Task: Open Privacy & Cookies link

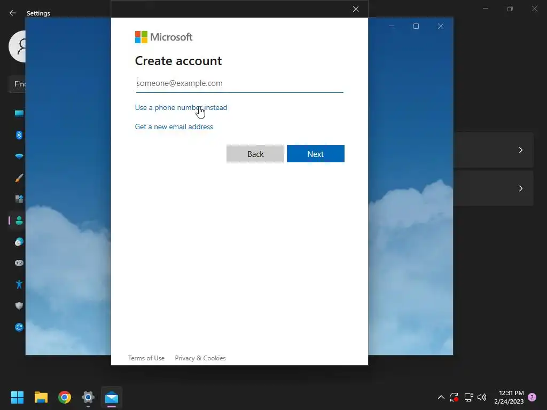Action: tap(200, 358)
